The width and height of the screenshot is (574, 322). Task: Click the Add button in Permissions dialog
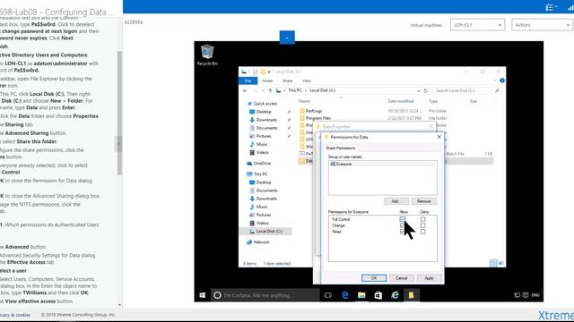click(x=396, y=201)
